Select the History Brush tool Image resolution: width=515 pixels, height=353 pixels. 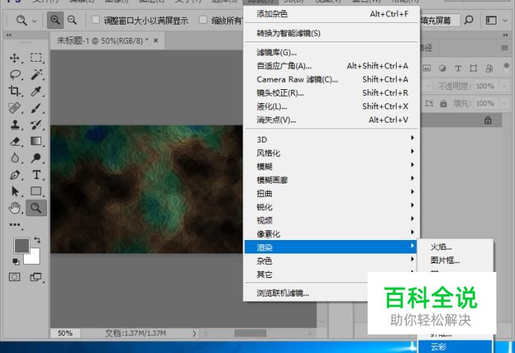(36, 125)
